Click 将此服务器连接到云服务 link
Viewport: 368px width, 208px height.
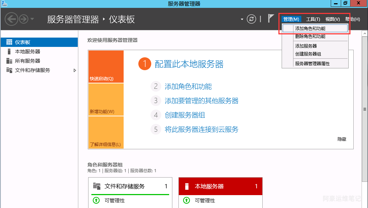click(201, 129)
